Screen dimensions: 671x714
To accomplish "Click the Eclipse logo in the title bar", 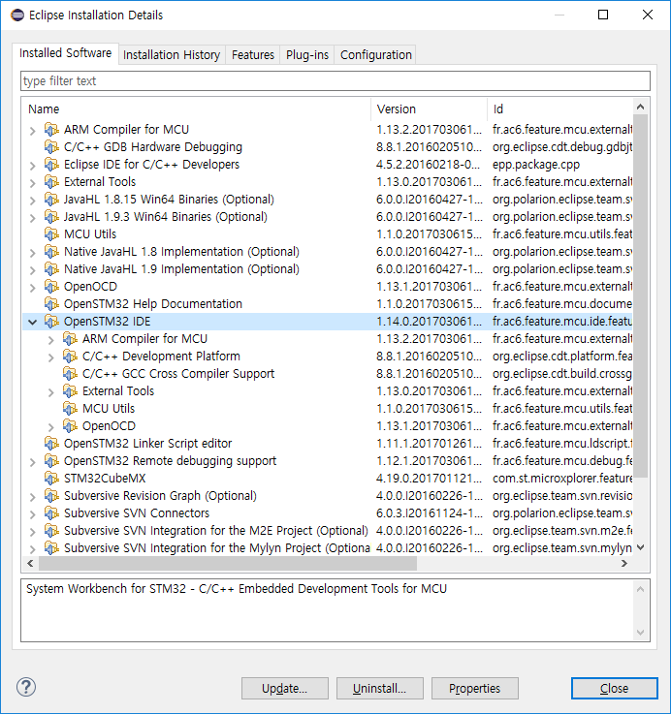I will 17,16.
